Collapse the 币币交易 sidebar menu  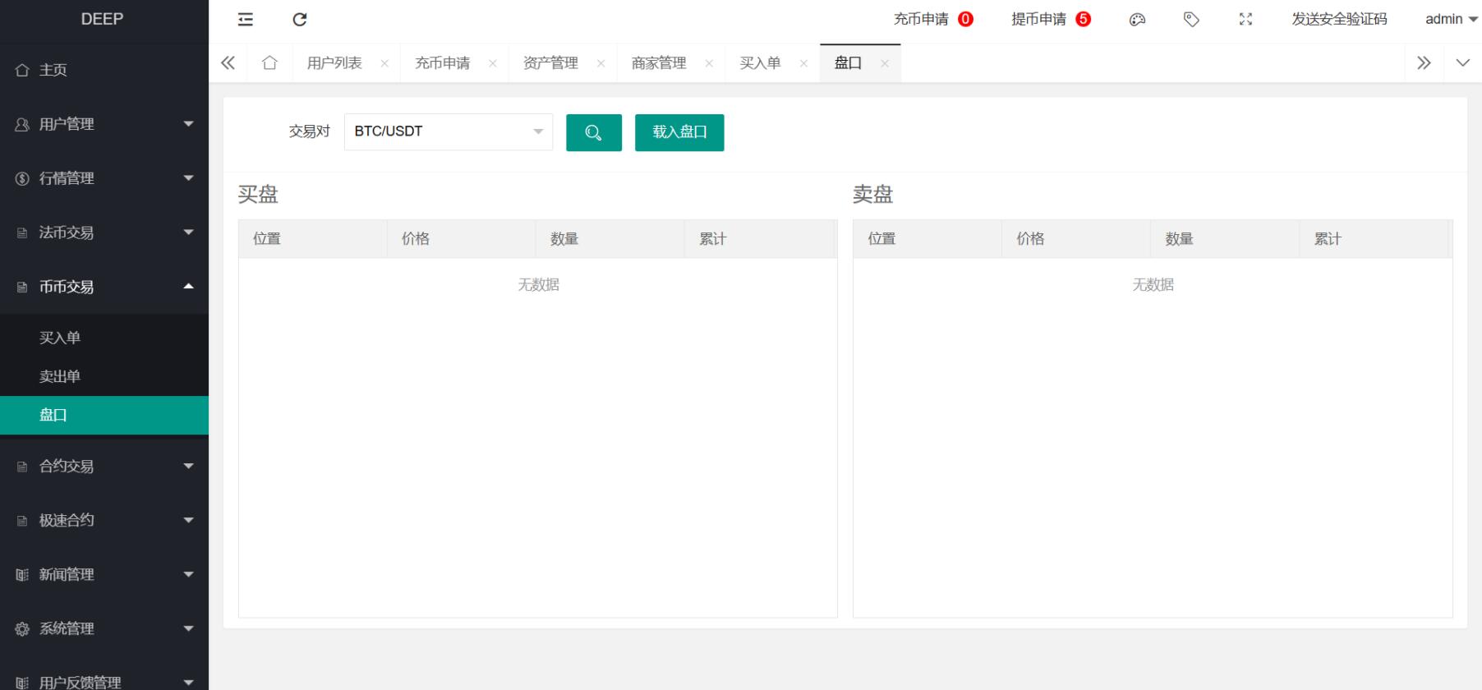(x=104, y=287)
